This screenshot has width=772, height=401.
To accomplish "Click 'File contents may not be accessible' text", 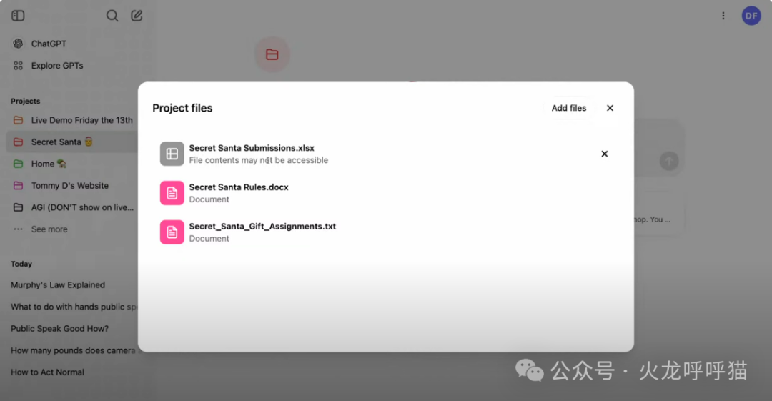I will click(x=259, y=160).
